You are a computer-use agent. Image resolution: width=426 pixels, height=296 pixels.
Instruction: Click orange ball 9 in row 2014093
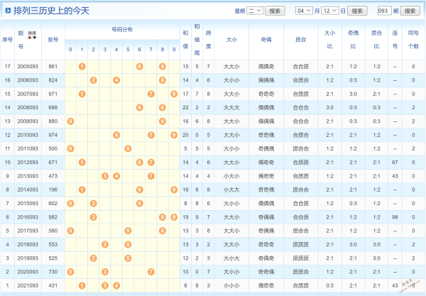tap(174, 190)
